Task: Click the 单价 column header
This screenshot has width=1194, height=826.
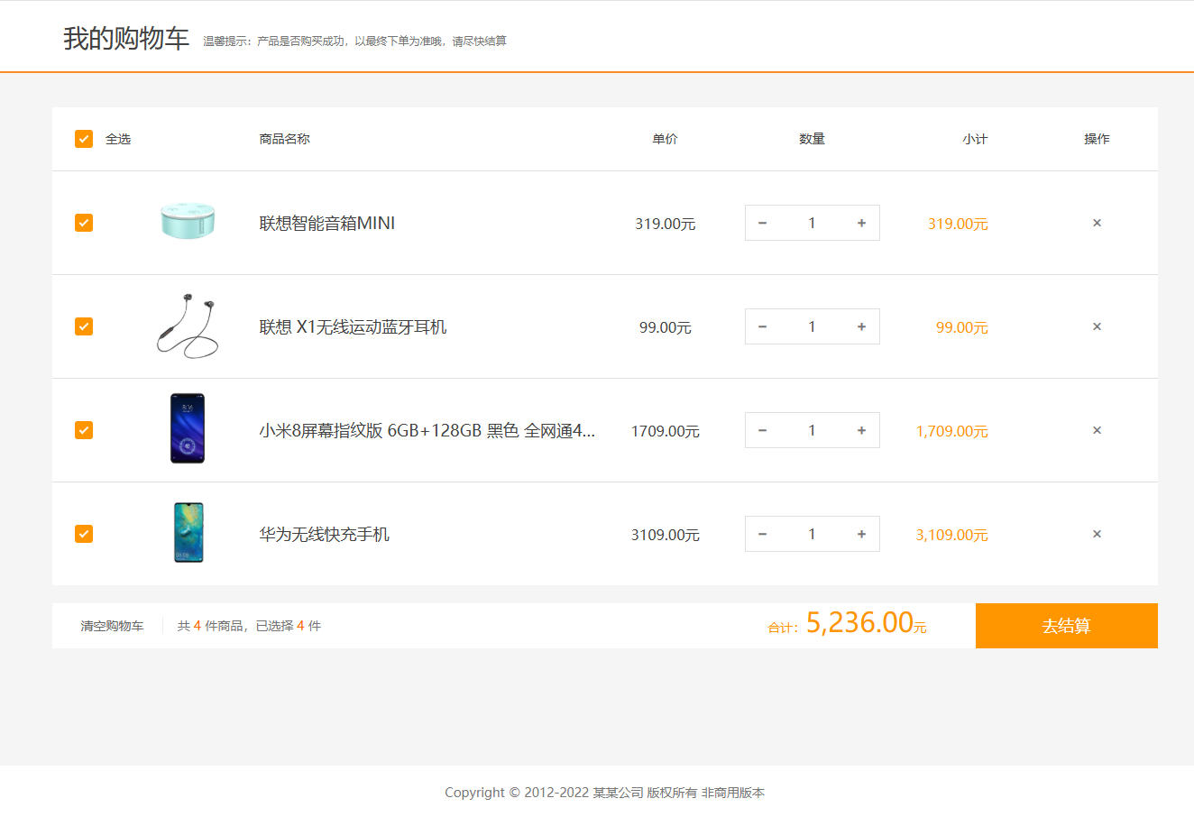Action: 666,139
